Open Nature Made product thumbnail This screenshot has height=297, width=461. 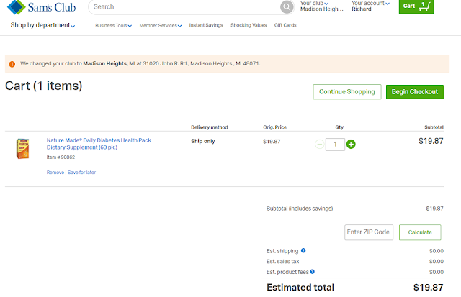[22, 148]
